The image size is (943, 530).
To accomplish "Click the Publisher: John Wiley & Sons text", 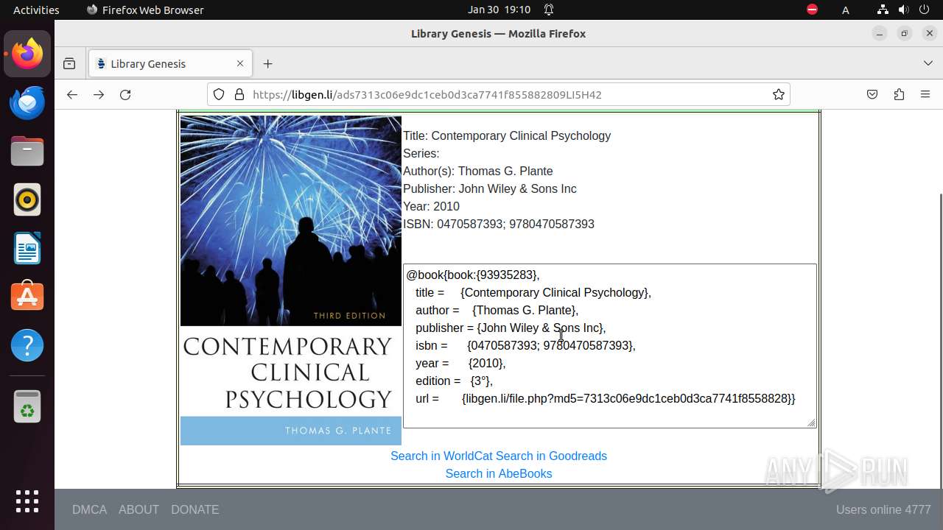I will [489, 188].
